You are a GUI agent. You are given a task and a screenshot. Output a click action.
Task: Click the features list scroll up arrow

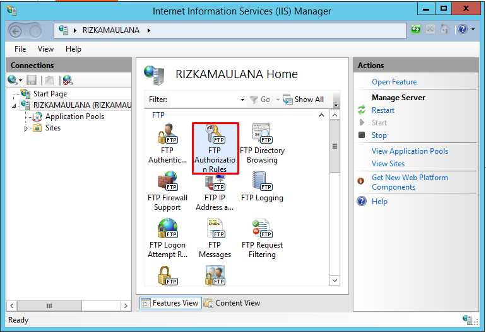tap(335, 115)
